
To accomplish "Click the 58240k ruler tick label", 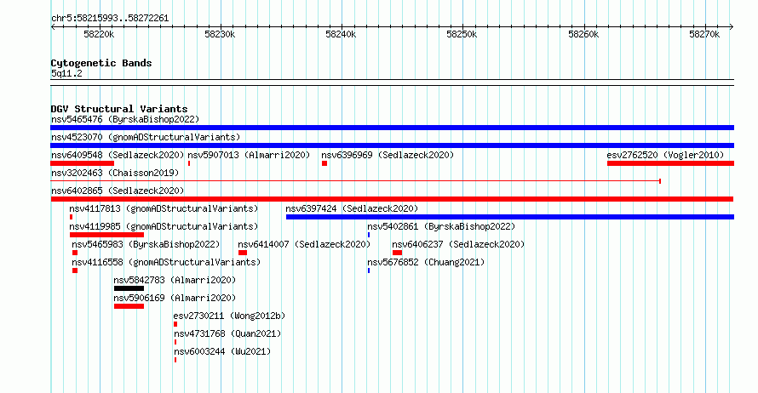I will [341, 34].
